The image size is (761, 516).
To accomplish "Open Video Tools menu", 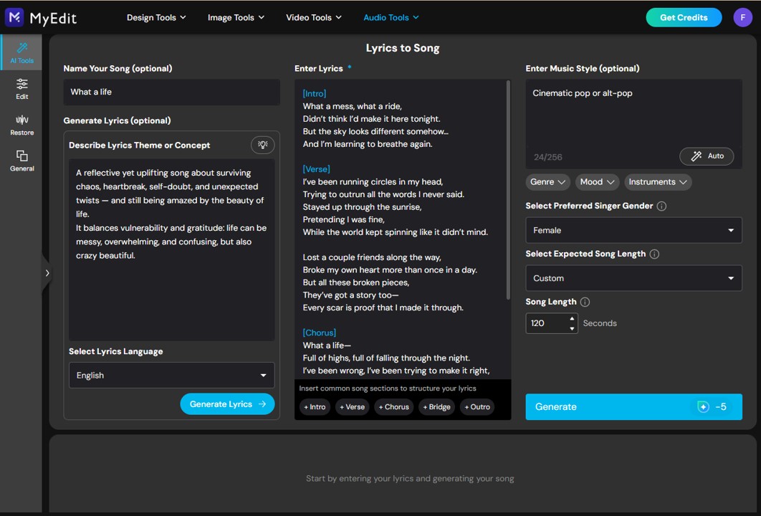I will pyautogui.click(x=314, y=17).
